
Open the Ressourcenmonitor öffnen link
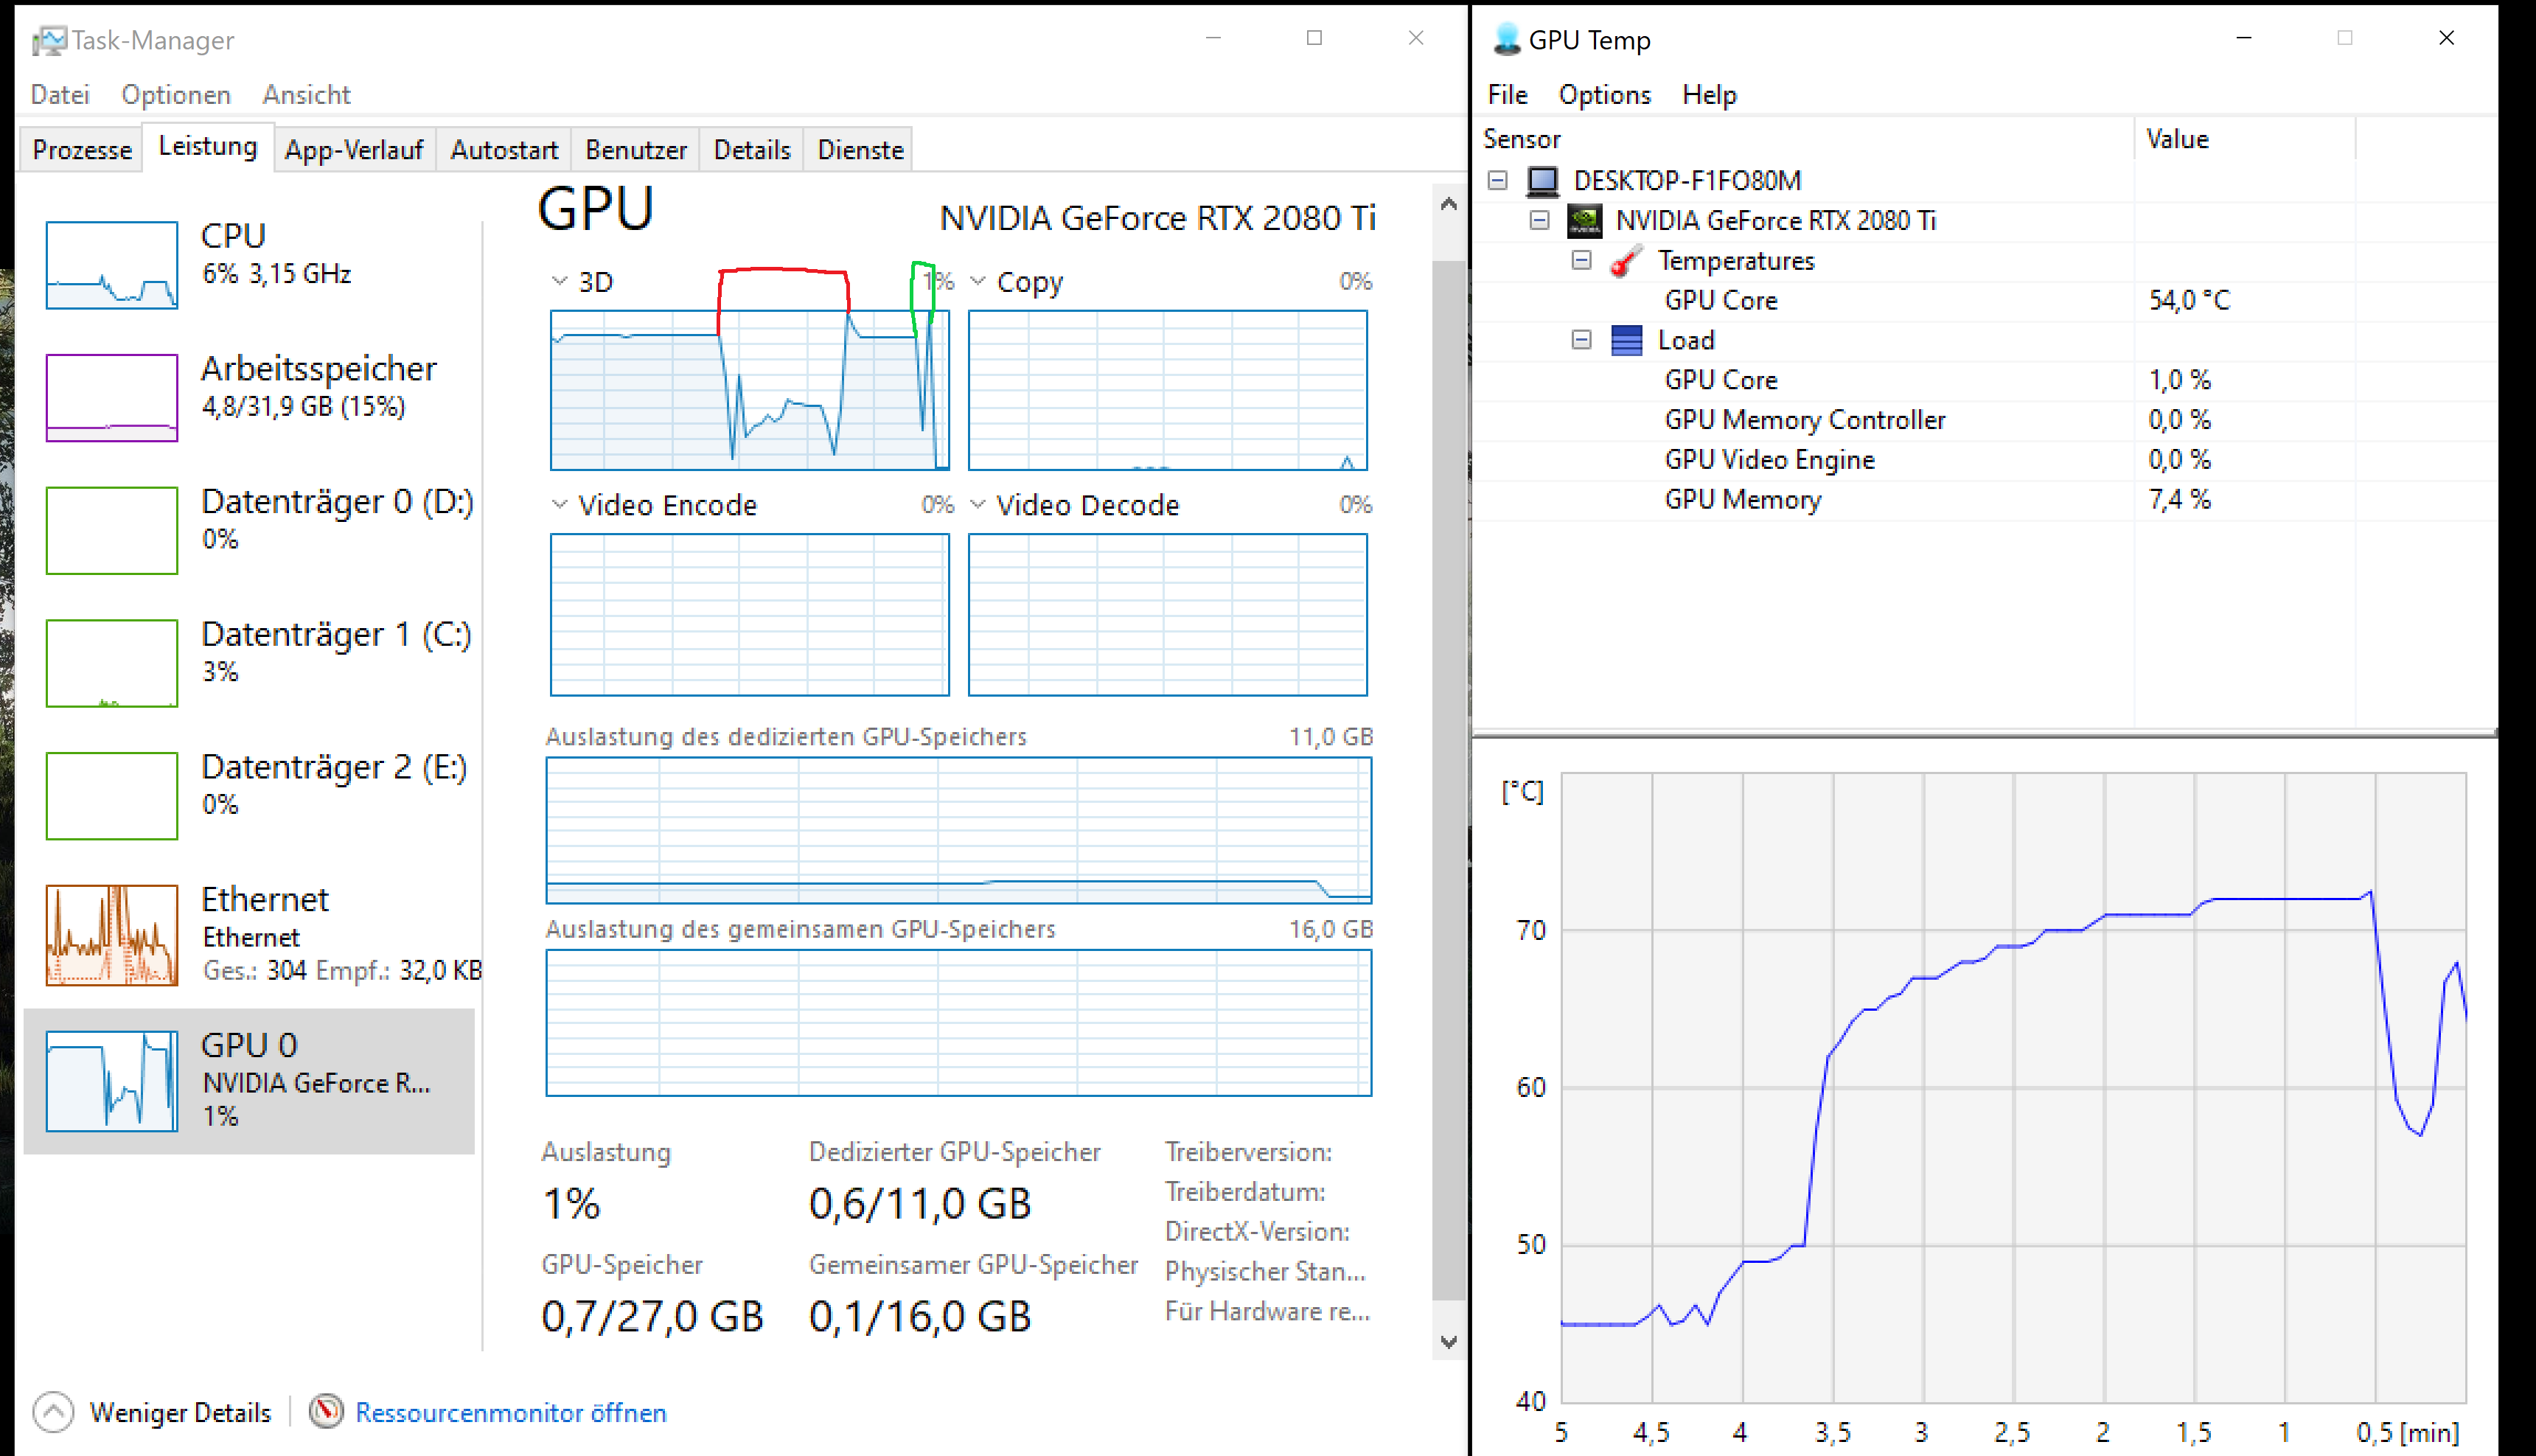pyautogui.click(x=510, y=1412)
